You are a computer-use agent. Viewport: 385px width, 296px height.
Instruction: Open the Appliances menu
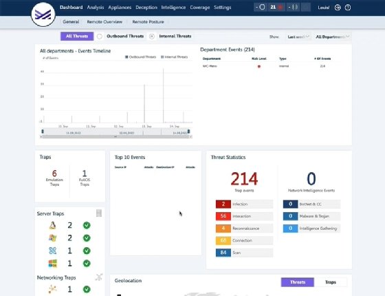[120, 8]
